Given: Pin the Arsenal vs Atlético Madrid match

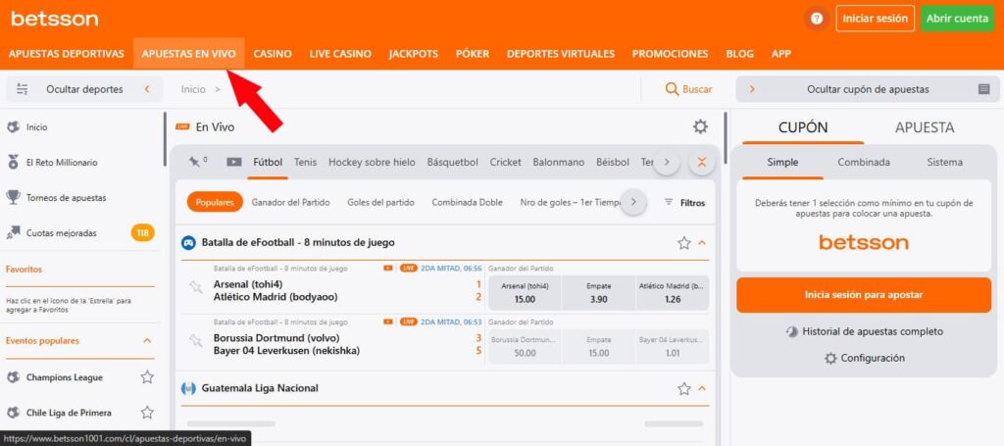Looking at the screenshot, I should tap(195, 286).
